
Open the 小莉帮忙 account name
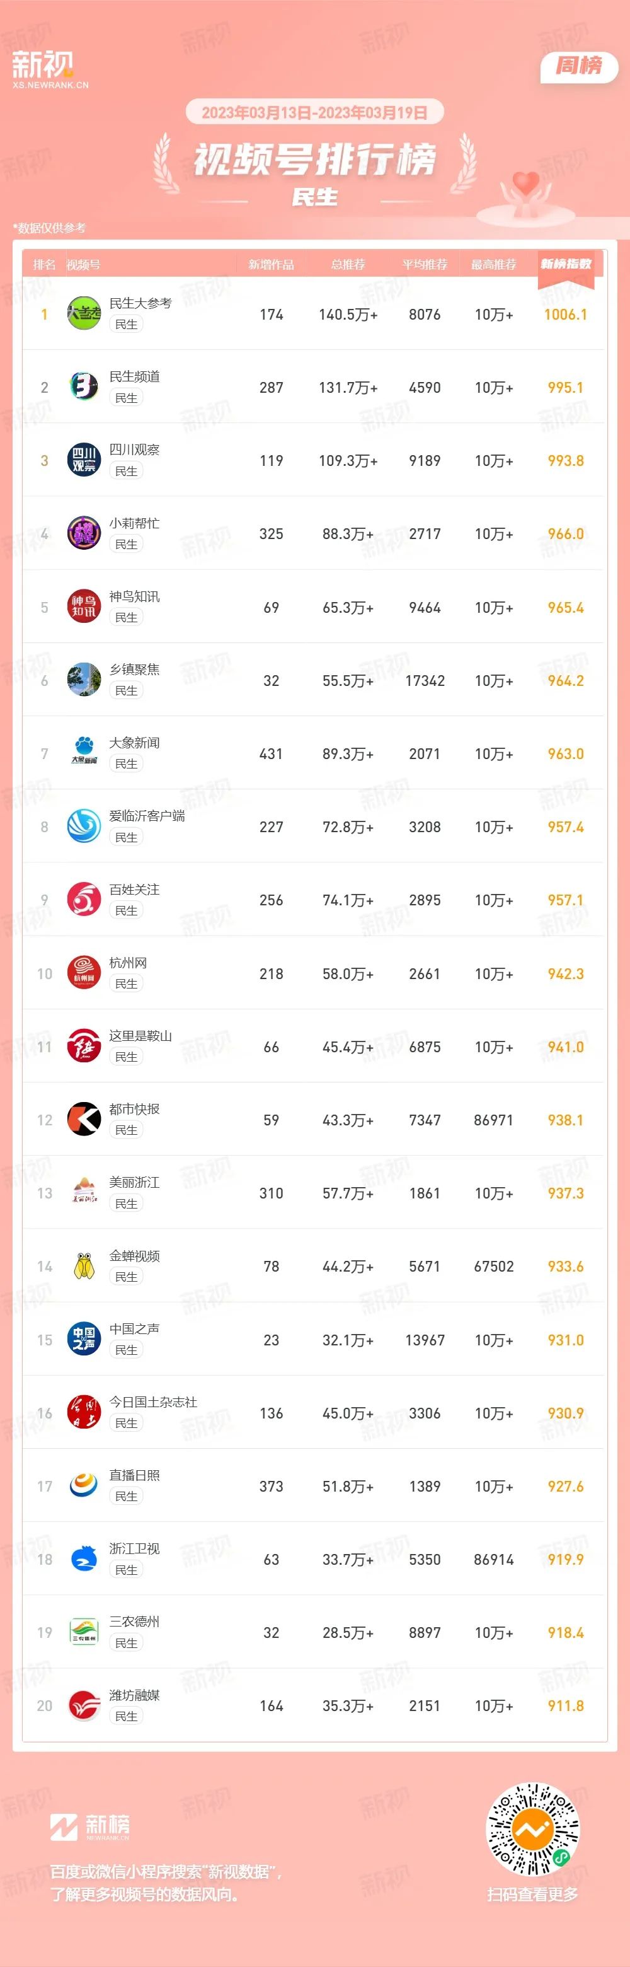click(x=134, y=523)
